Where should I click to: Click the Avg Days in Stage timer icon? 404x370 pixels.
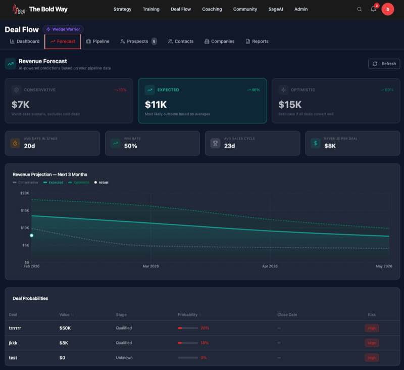point(15,143)
